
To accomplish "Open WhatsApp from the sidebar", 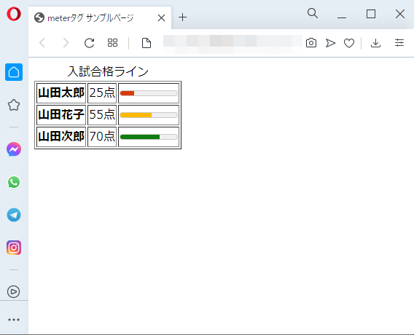I will pyautogui.click(x=14, y=182).
